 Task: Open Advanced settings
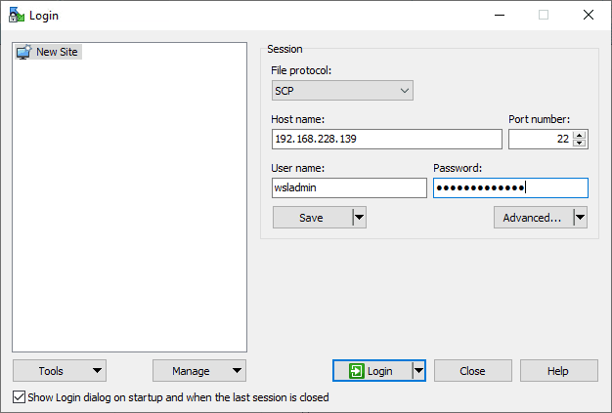(533, 218)
